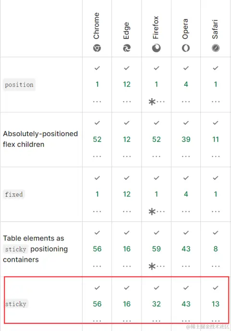Click Chrome version 52 flex children cell
Screen dimensions: 231x331
coord(97,140)
